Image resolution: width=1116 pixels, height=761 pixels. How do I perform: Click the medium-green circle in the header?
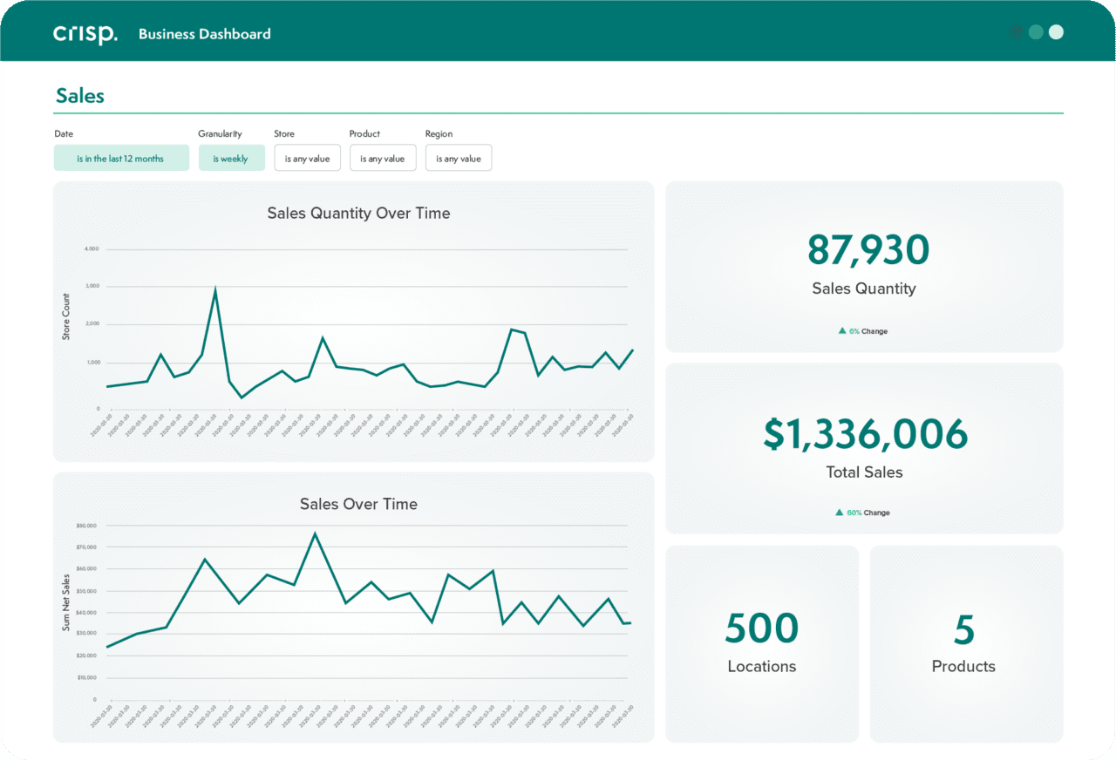pos(1036,32)
